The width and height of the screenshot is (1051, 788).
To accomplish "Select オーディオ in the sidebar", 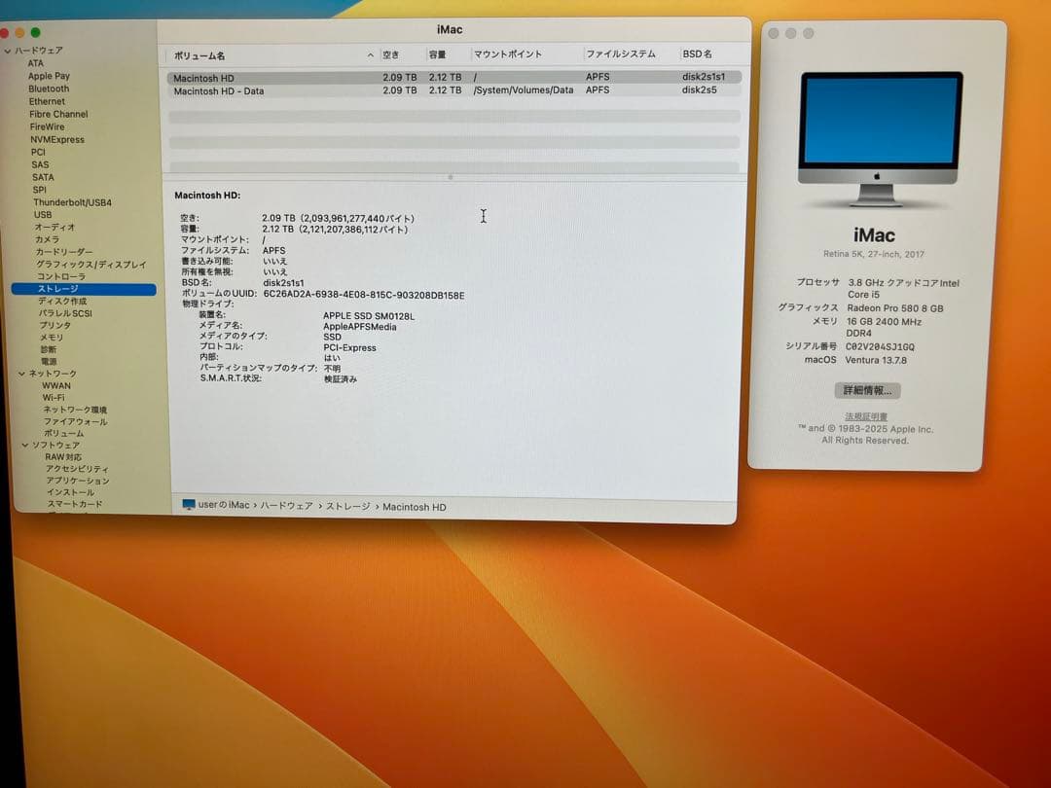I will click(x=54, y=227).
